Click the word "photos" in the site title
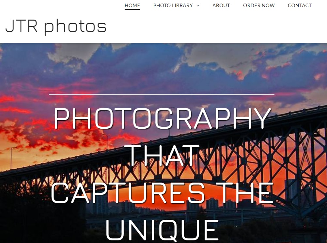Image resolution: width=327 pixels, height=243 pixels. (x=75, y=27)
